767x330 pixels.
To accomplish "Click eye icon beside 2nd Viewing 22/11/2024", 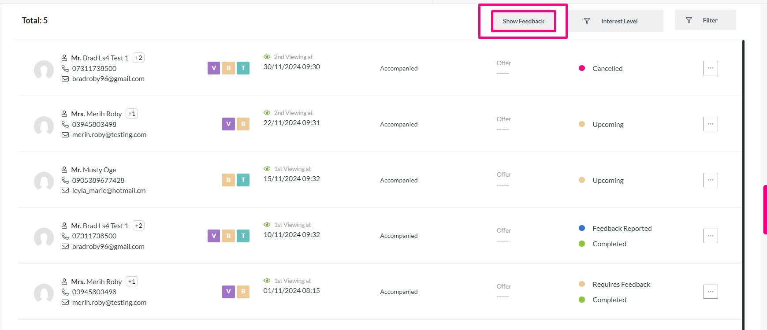I will (267, 113).
